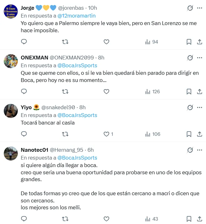Like Nanotec01's tweet
The image size is (206, 224).
pos(106,218)
